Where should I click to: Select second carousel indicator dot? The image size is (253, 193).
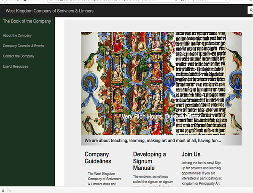coord(158,135)
